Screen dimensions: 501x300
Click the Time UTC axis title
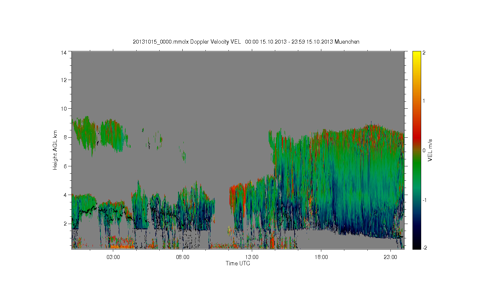point(238,263)
